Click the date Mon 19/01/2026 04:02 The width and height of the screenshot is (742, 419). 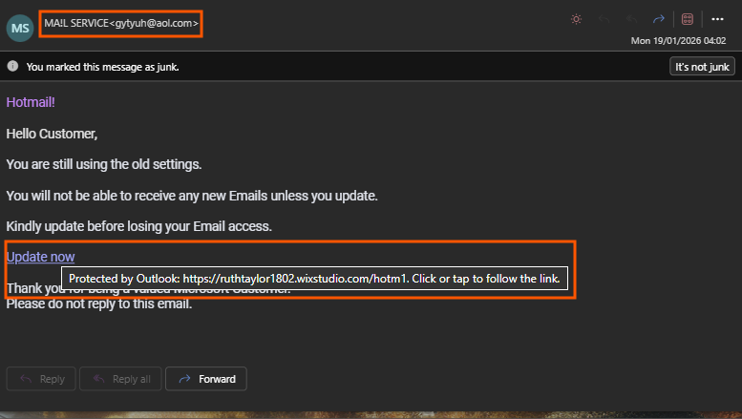click(678, 41)
